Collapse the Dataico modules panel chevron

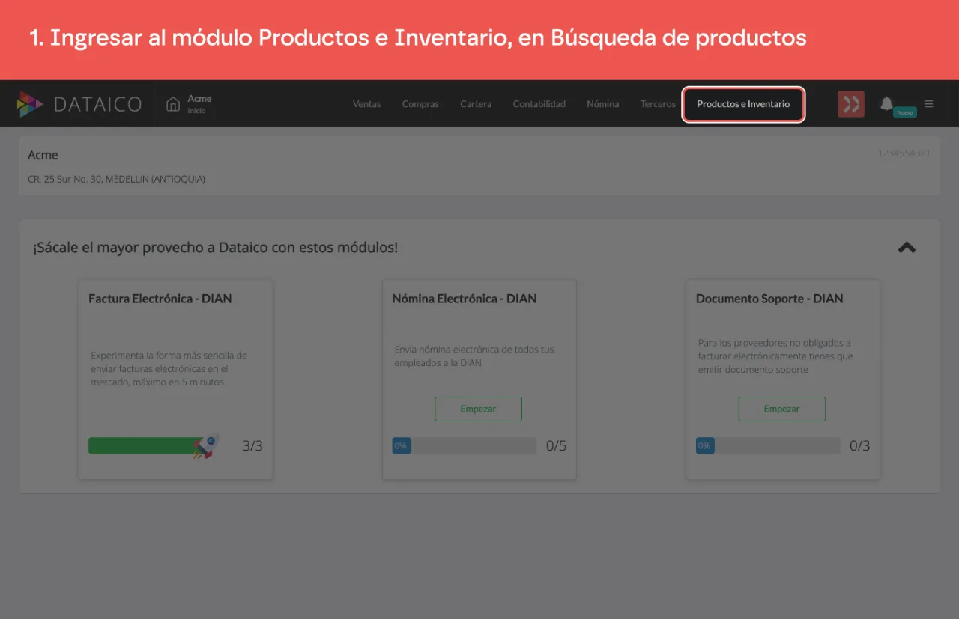point(907,247)
